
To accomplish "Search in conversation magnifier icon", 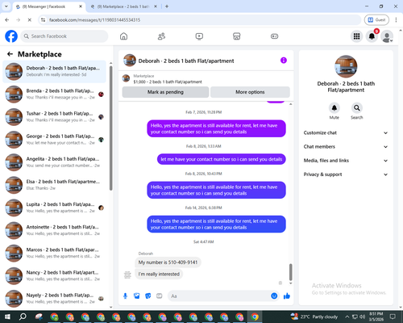I will point(357,108).
